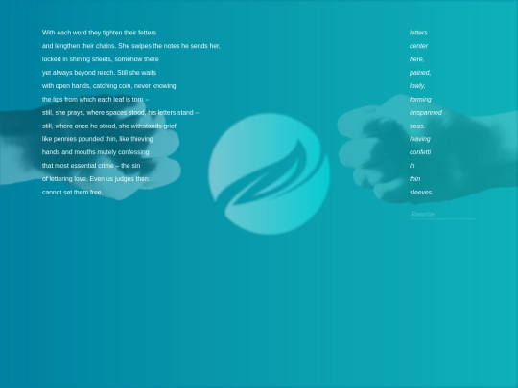Click the line "locked in shining sheets, somehow there"

100,59
